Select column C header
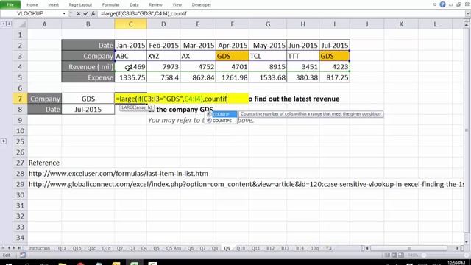 click(131, 24)
